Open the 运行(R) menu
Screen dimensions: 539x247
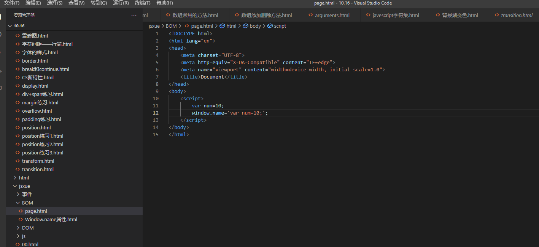click(x=121, y=3)
